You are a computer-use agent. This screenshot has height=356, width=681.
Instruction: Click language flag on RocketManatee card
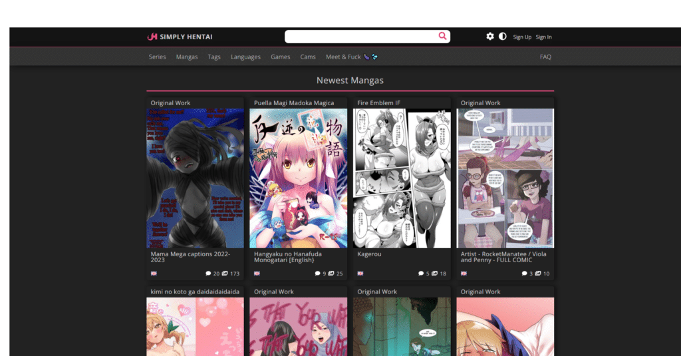coord(464,273)
